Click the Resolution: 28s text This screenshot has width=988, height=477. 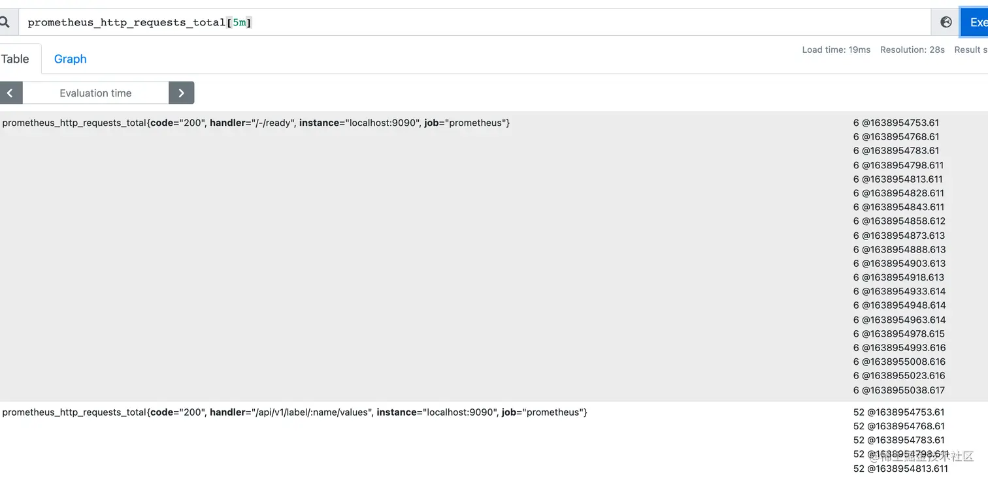coord(912,50)
